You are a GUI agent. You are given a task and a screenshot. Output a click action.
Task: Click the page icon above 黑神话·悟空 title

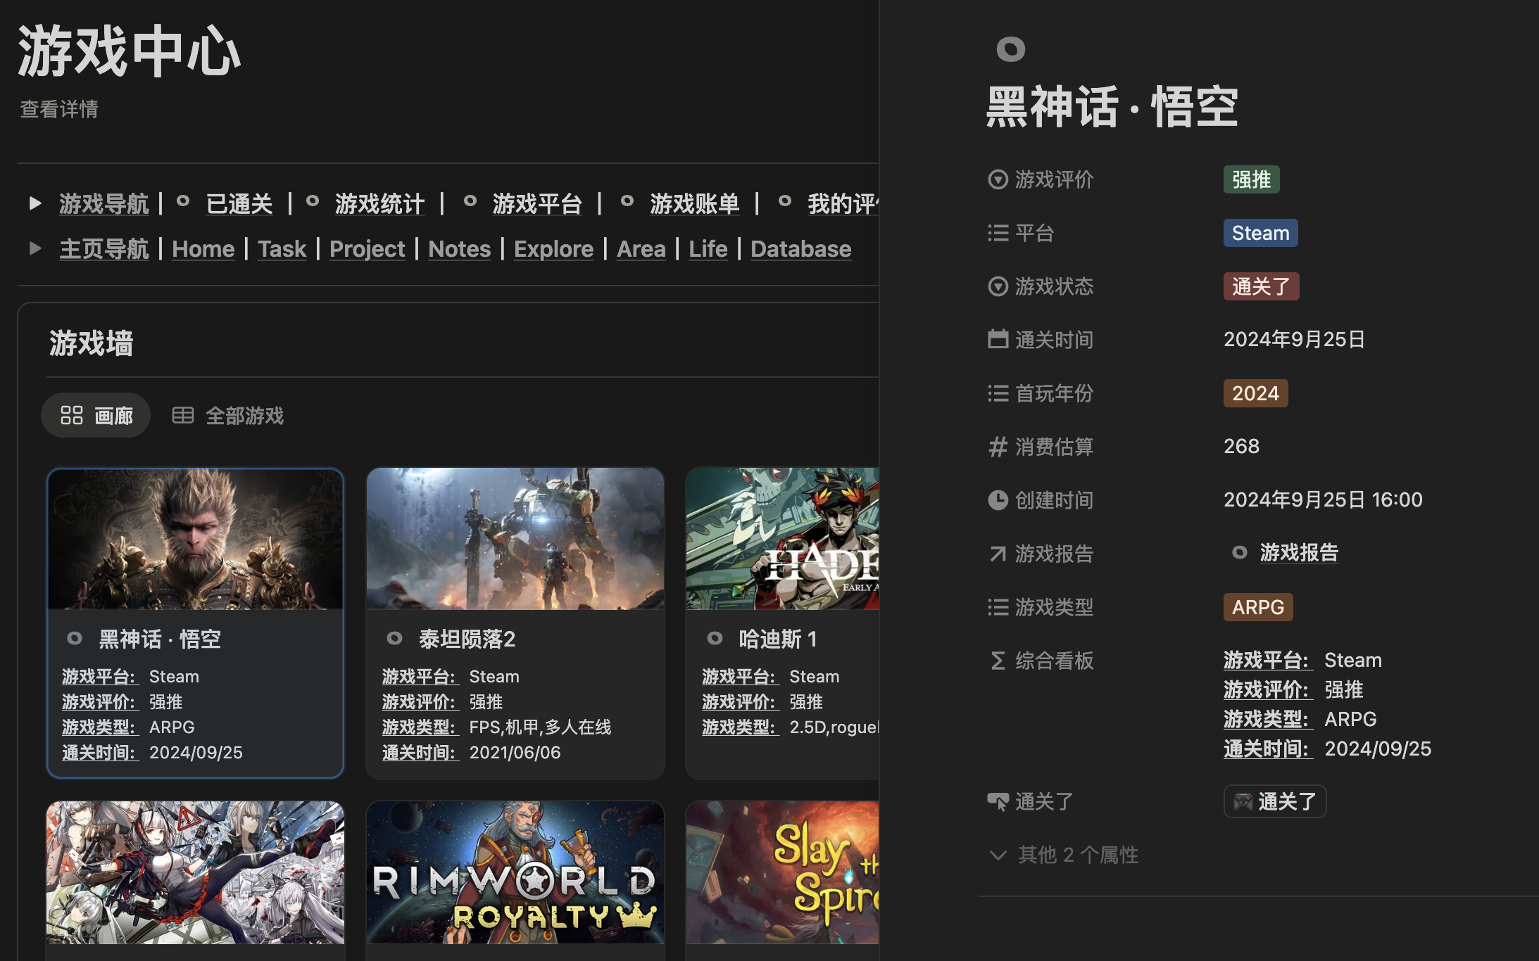pyautogui.click(x=1011, y=49)
